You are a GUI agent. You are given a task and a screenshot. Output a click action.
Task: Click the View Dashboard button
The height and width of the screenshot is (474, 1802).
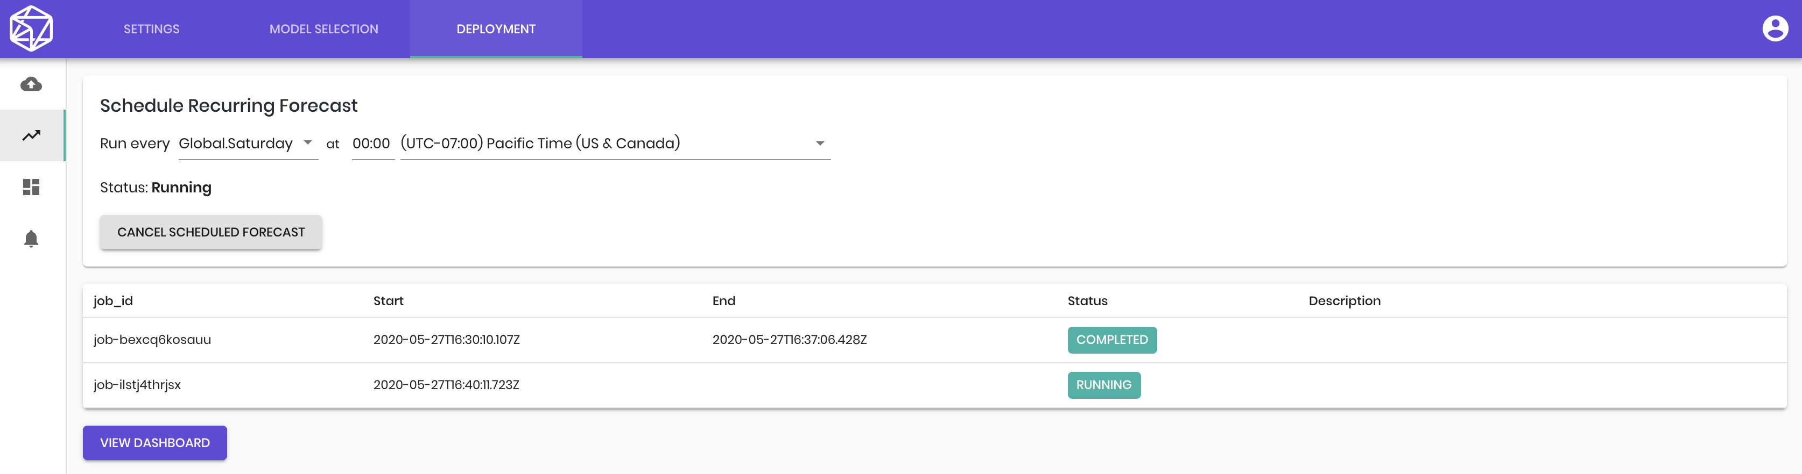click(x=154, y=443)
